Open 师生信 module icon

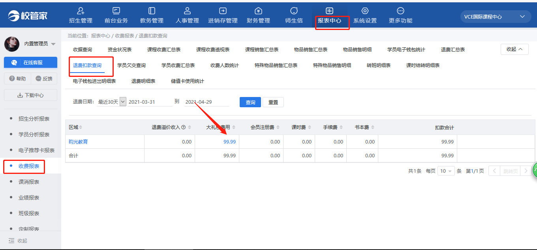click(x=294, y=11)
